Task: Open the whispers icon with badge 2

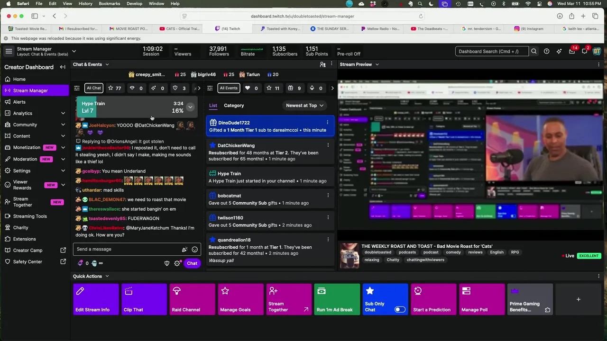Action: click(x=585, y=51)
